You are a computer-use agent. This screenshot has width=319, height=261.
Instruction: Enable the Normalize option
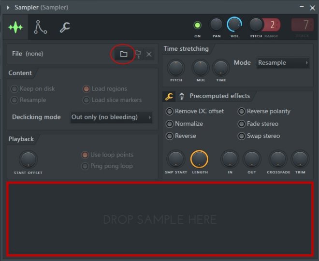170,124
